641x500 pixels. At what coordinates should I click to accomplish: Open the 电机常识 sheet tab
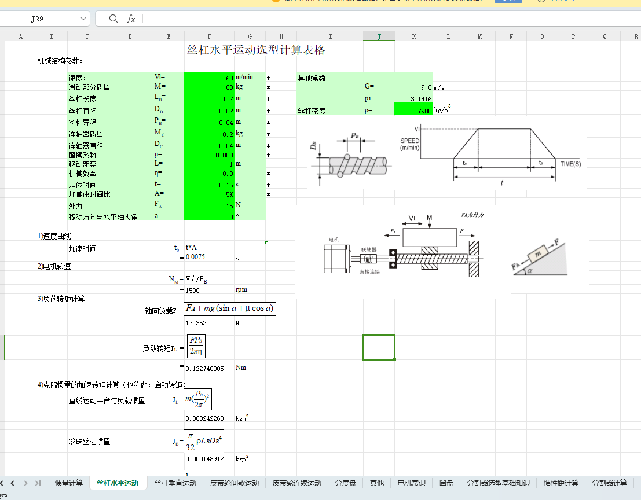pyautogui.click(x=411, y=483)
